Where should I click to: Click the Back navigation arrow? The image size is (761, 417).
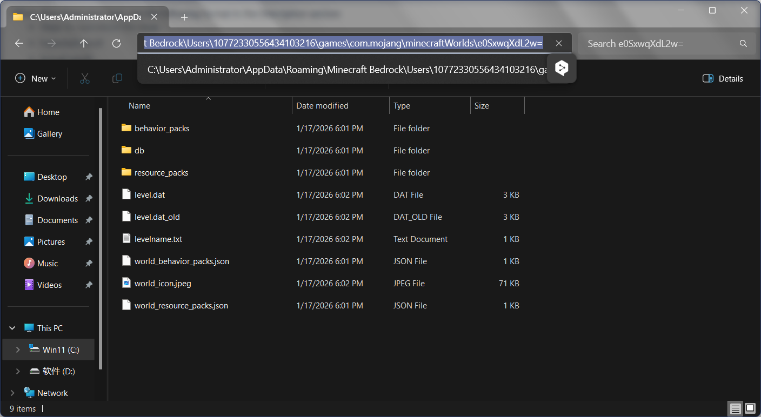point(19,44)
